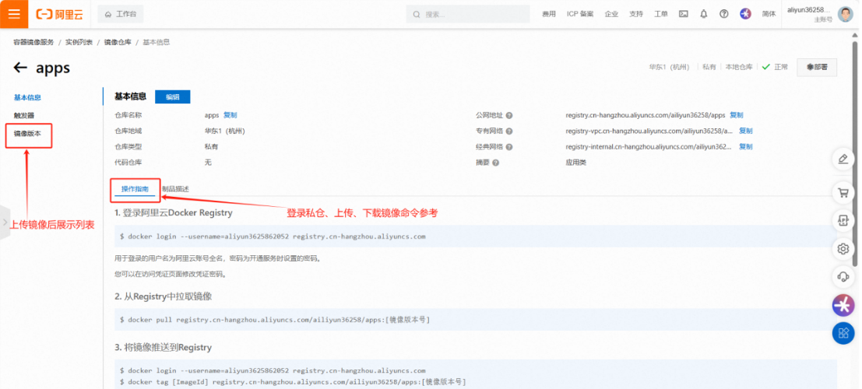Open the blue apps grid floating button
The image size is (862, 389).
click(x=843, y=332)
